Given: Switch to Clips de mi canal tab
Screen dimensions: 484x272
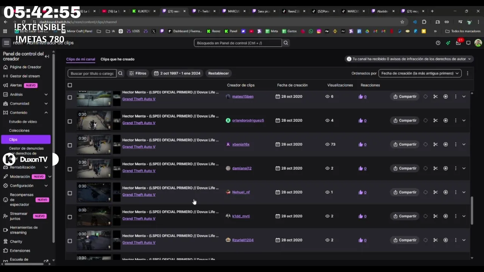Looking at the screenshot, I should point(81,59).
